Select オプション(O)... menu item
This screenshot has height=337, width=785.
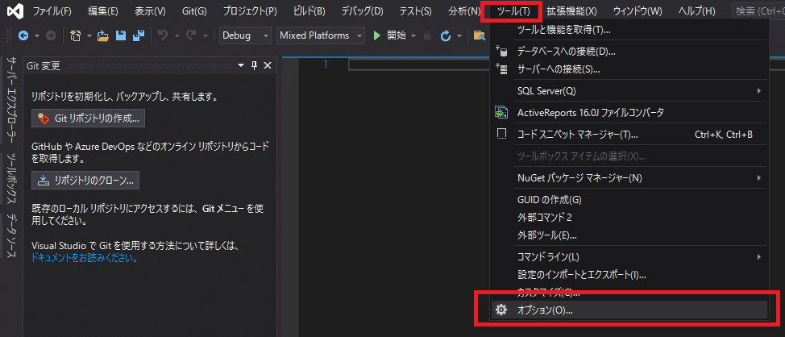[x=628, y=310]
